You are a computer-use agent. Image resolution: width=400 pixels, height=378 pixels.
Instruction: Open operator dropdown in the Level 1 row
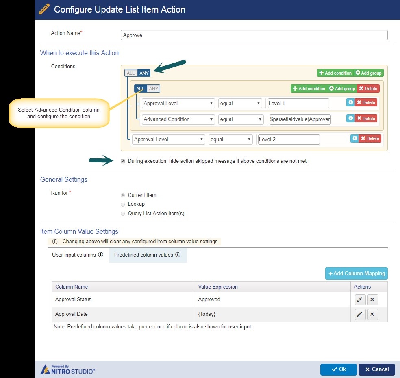point(240,103)
